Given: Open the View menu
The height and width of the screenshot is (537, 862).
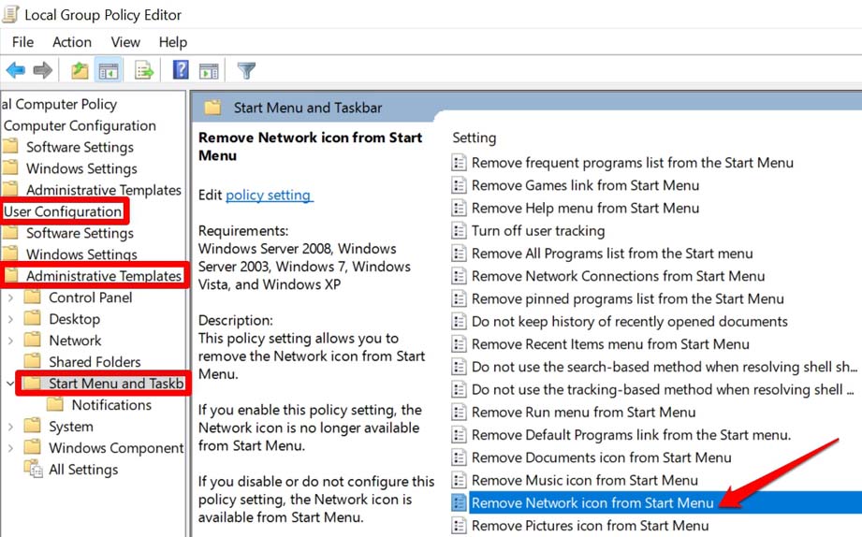Looking at the screenshot, I should coord(125,42).
